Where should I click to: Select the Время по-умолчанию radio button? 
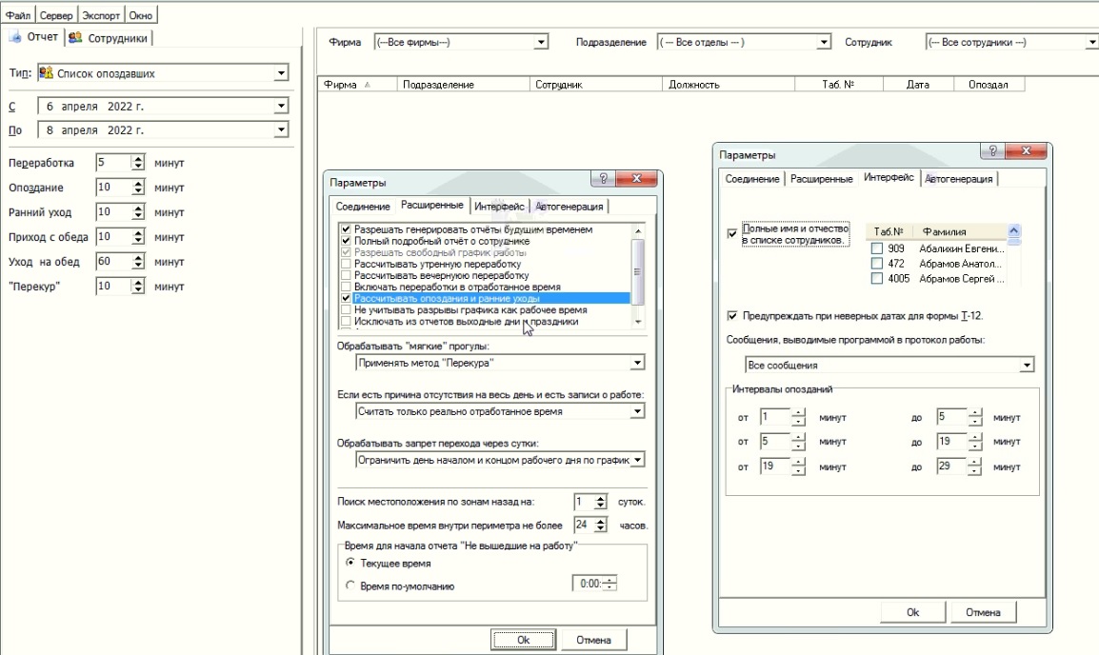coord(350,586)
